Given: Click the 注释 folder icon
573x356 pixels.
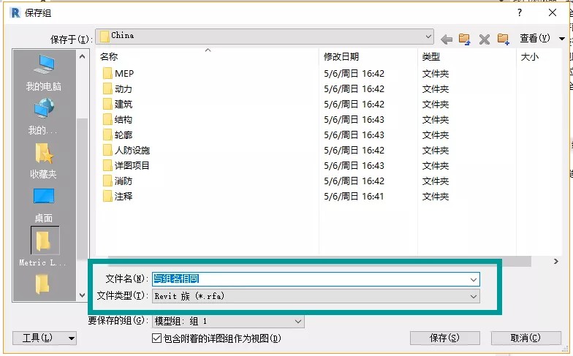Looking at the screenshot, I should (107, 196).
